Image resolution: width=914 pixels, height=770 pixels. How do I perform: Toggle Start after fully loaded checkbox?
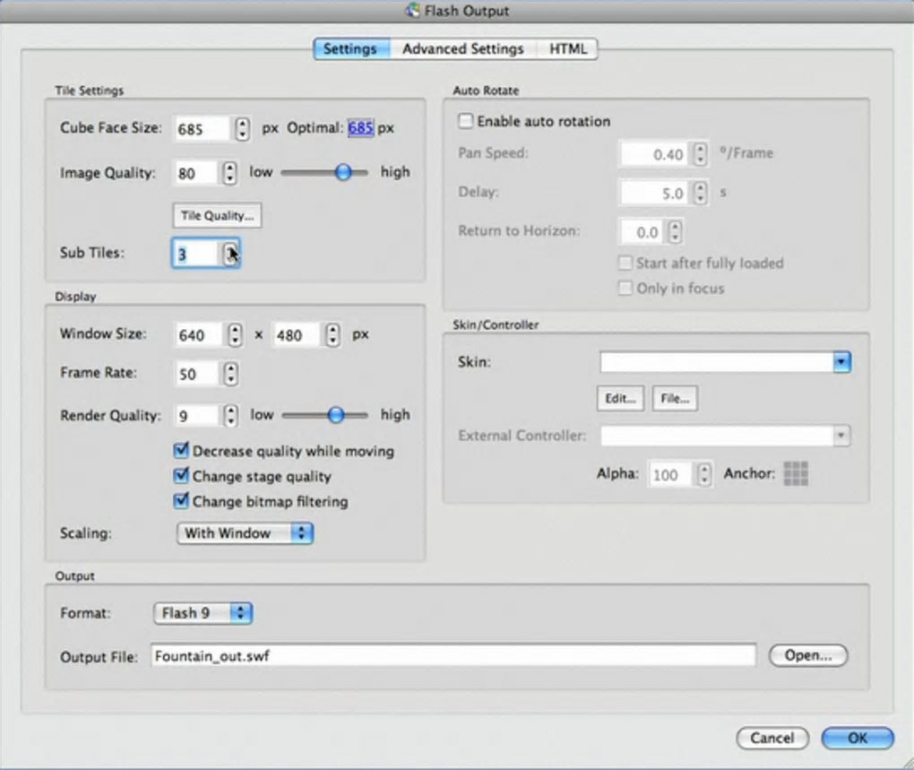(625, 263)
